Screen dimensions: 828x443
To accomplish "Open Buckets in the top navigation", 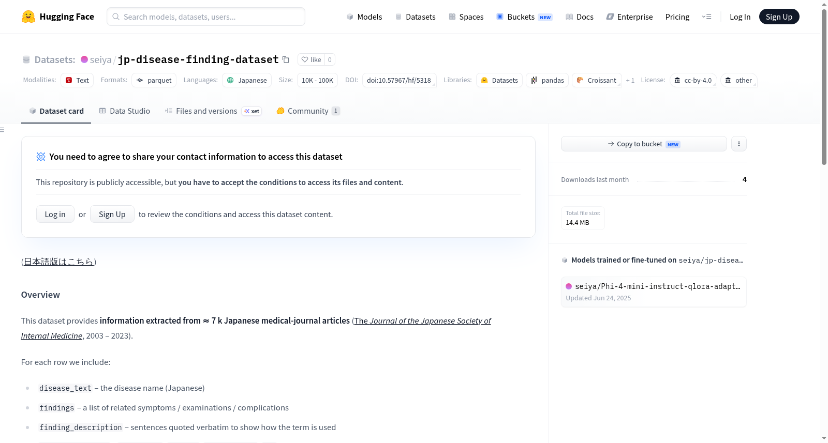I will (x=524, y=17).
